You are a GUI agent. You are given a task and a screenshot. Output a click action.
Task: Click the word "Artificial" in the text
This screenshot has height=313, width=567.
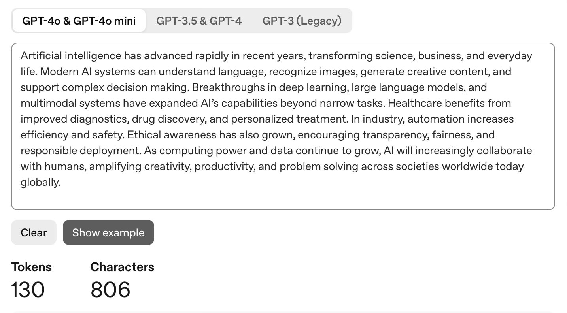(x=39, y=56)
